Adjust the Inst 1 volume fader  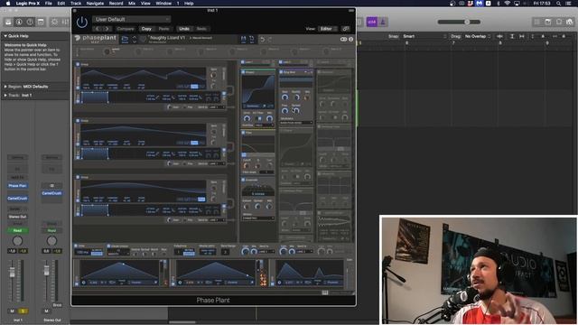click(12, 273)
